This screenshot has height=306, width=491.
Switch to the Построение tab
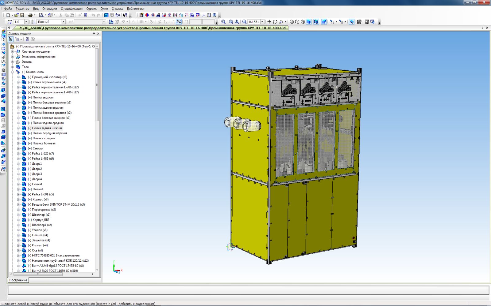(18, 280)
